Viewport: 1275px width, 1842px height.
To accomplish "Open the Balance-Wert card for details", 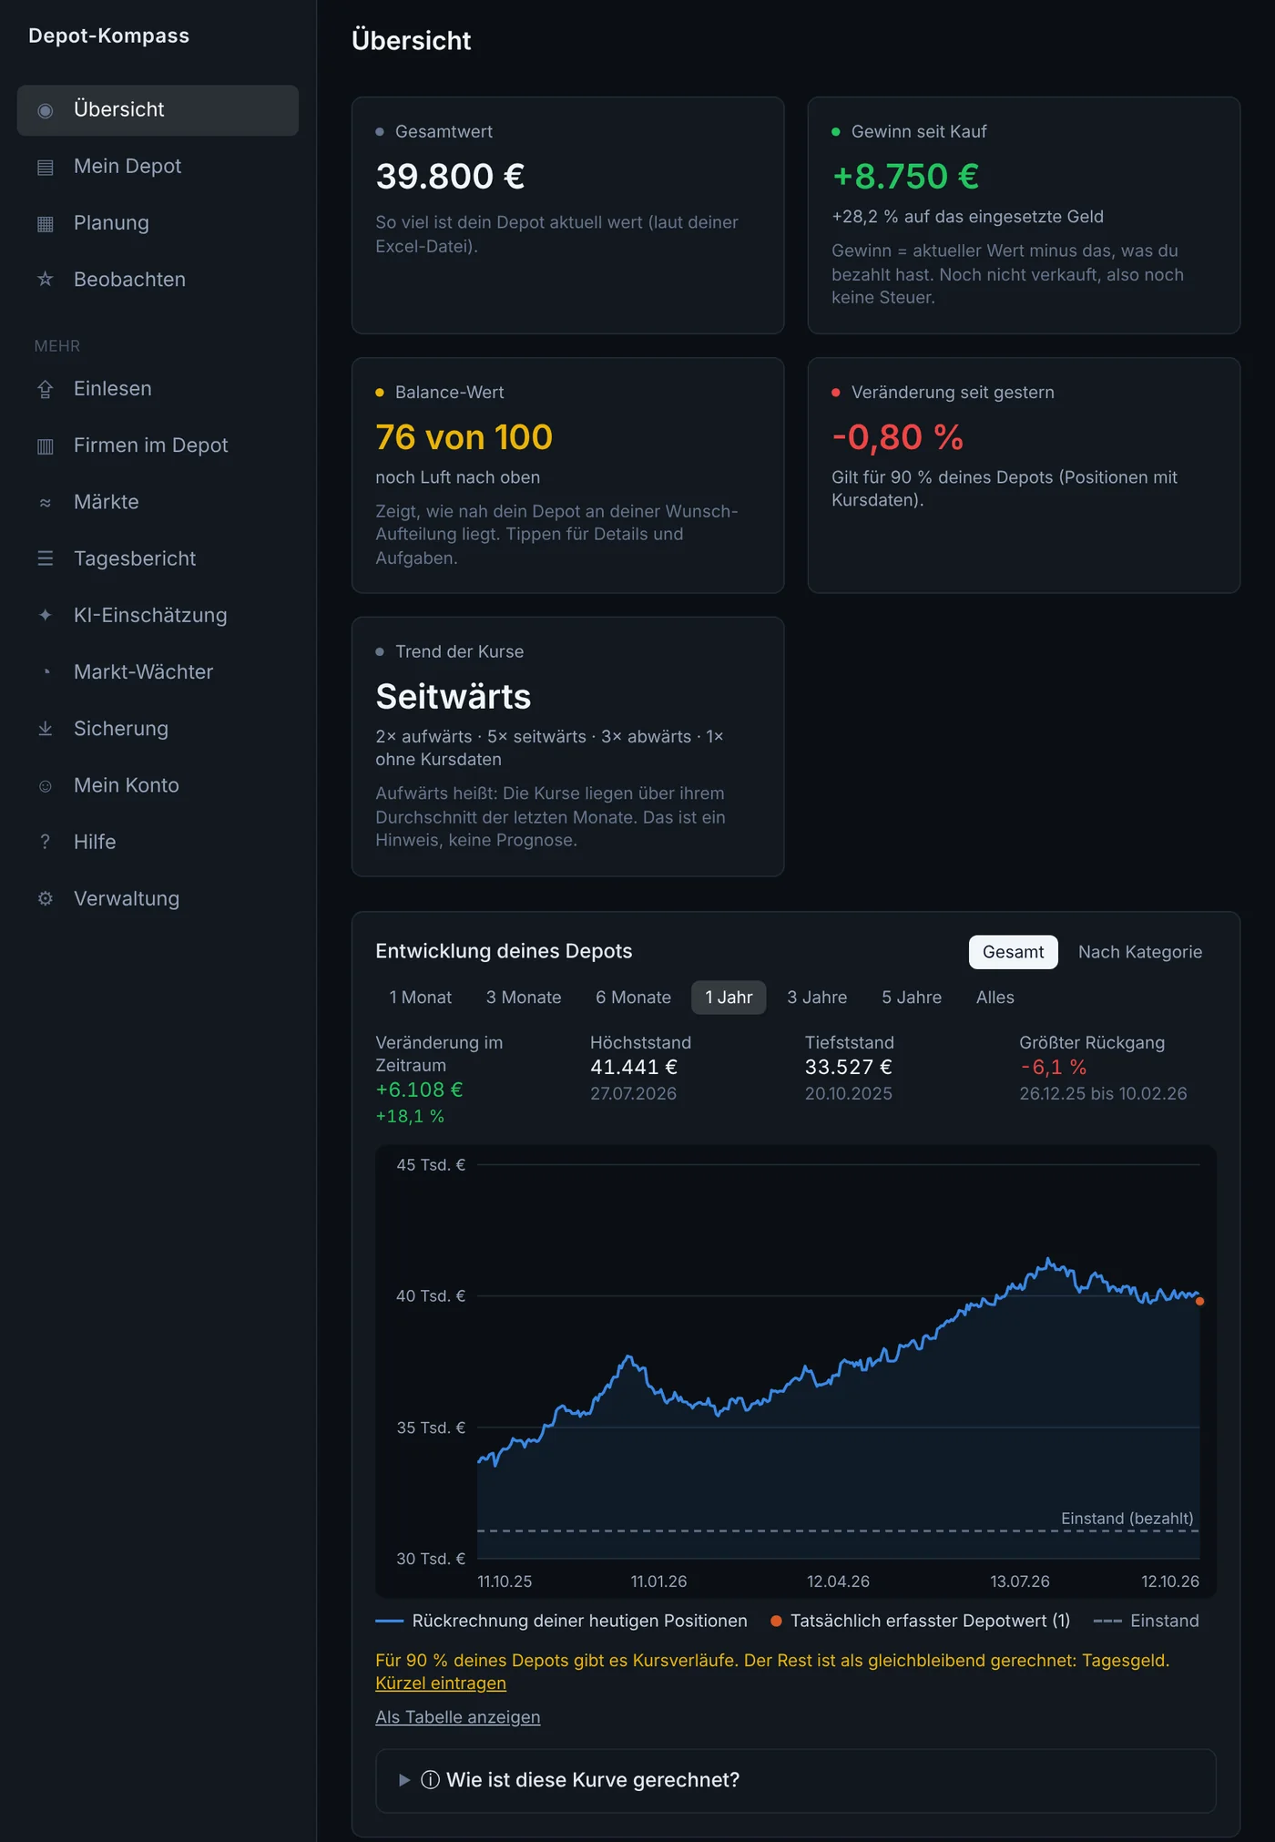I will [x=567, y=476].
